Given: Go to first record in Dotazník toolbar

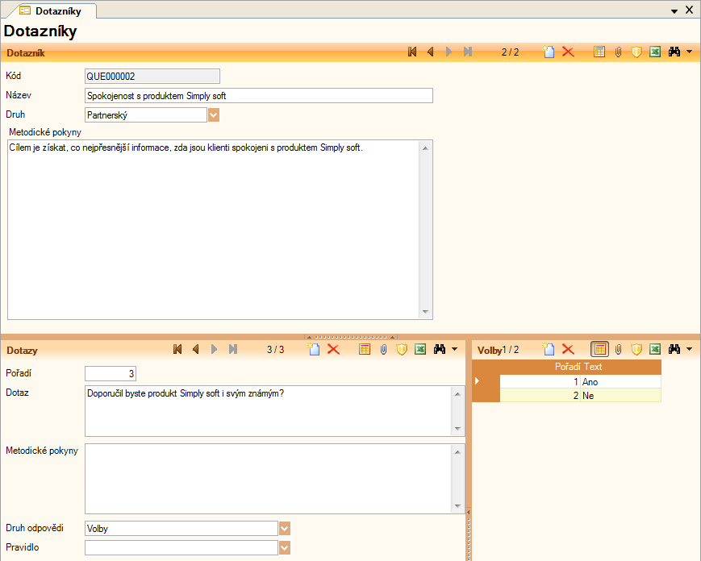Looking at the screenshot, I should click(412, 52).
